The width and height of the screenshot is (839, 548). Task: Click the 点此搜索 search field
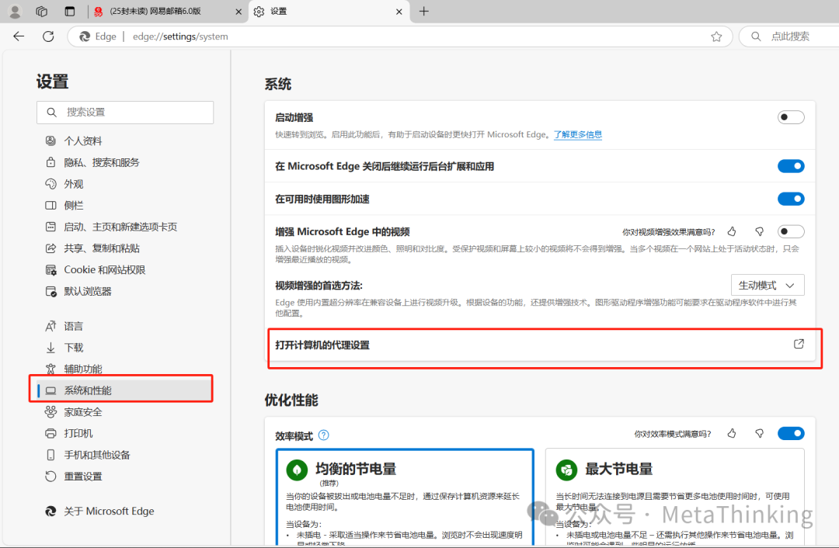point(790,36)
